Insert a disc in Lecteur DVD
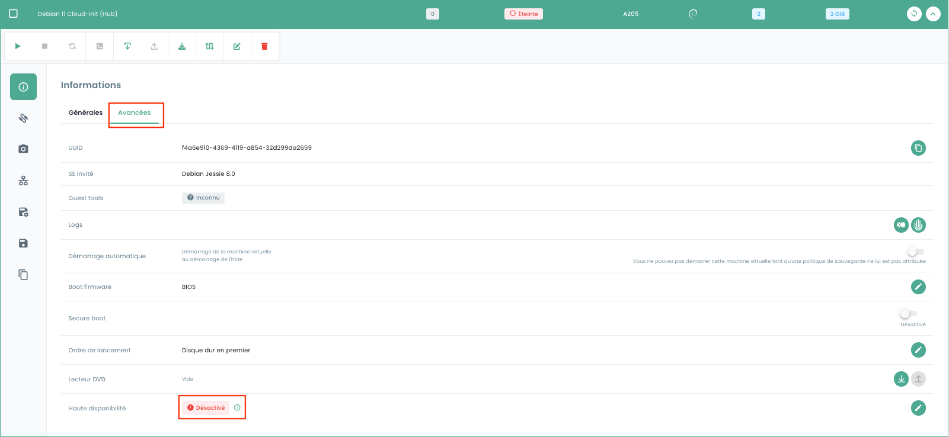Screen dimensions: 949x437 click(x=900, y=379)
